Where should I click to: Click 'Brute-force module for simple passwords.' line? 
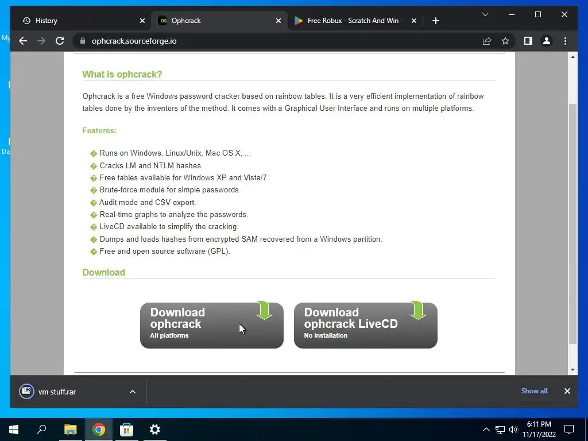coord(170,189)
